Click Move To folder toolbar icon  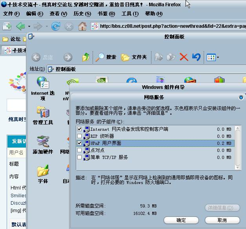(x=159, y=57)
